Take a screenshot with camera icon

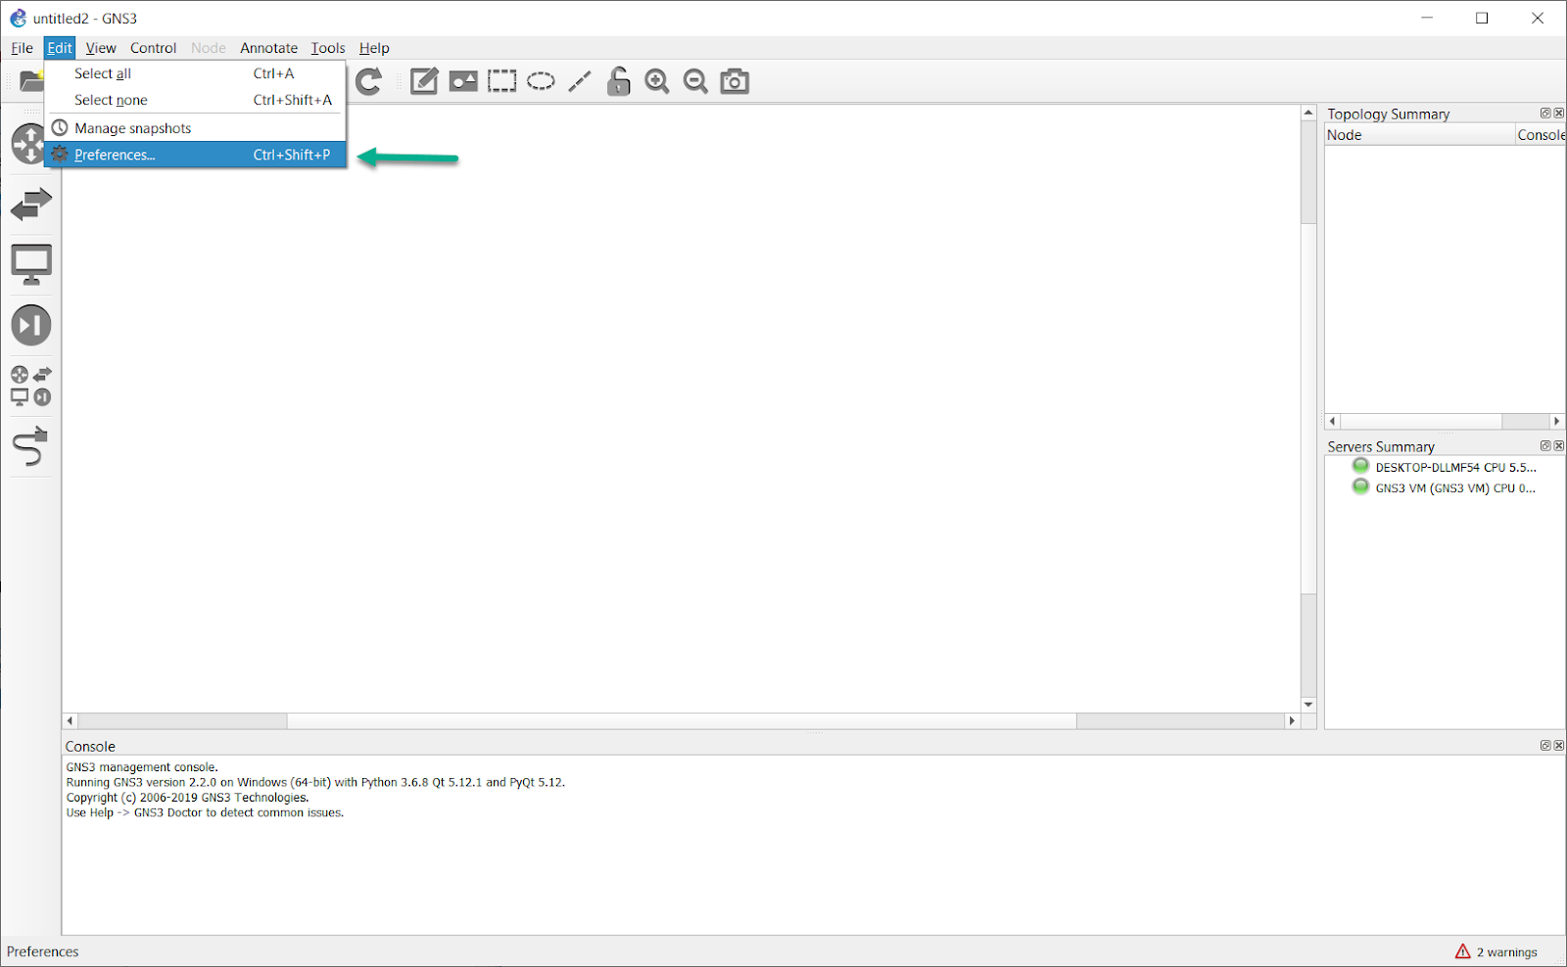coord(735,81)
